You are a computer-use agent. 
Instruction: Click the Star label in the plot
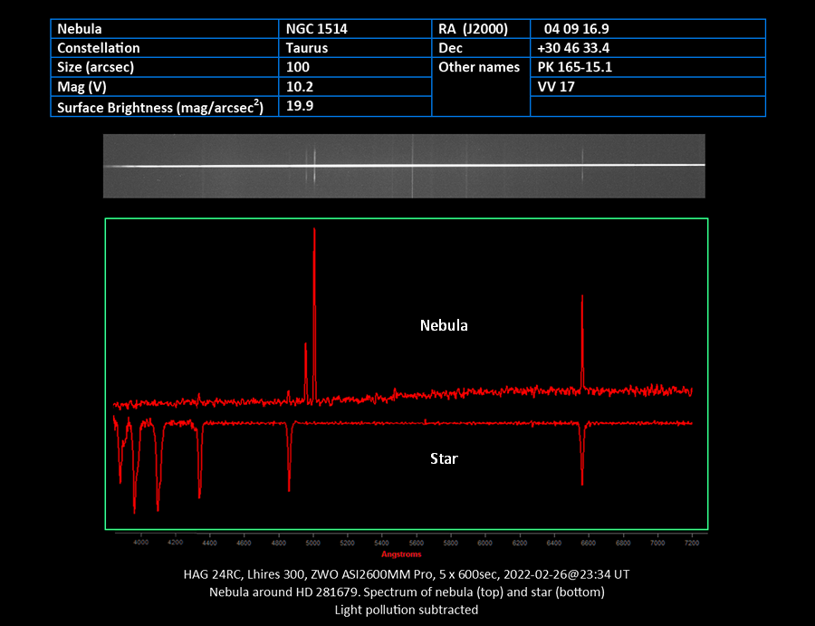pyautogui.click(x=444, y=458)
